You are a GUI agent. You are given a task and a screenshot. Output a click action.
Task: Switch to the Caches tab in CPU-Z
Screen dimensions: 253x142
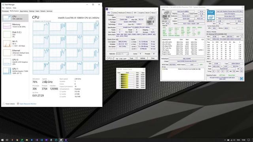click(x=114, y=13)
